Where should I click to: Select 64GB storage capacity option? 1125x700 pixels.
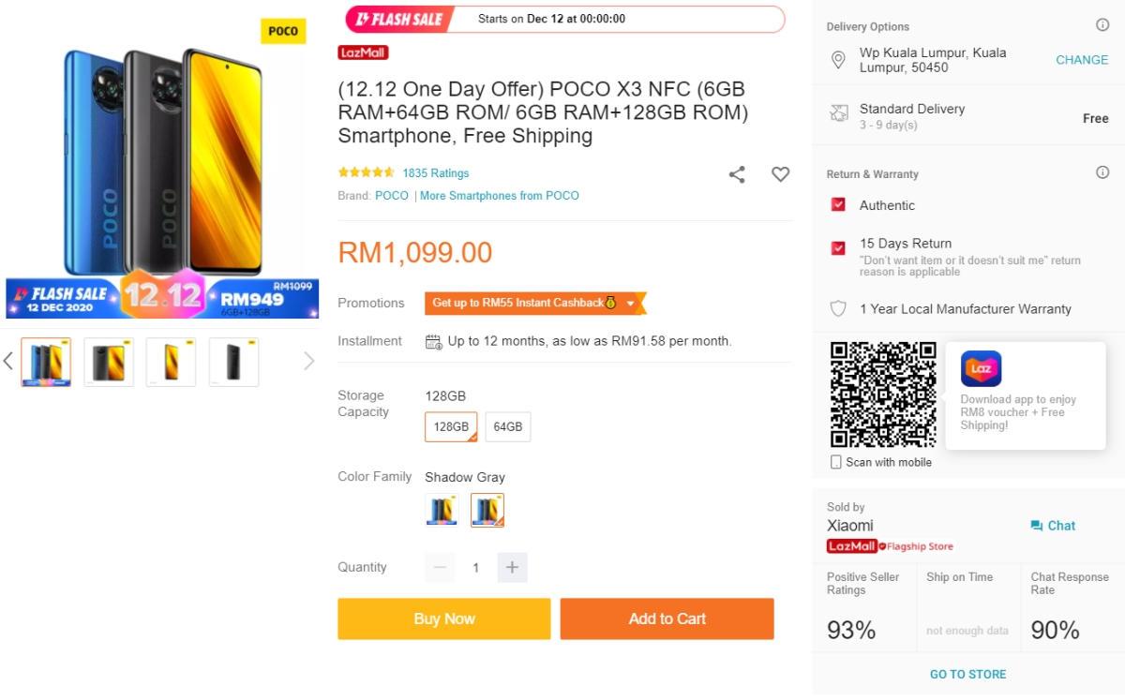[x=508, y=426]
